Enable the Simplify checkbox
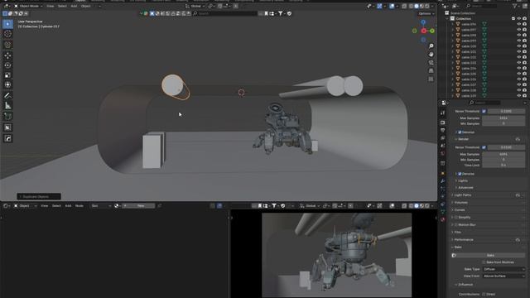This screenshot has width=530, height=298. point(456,218)
